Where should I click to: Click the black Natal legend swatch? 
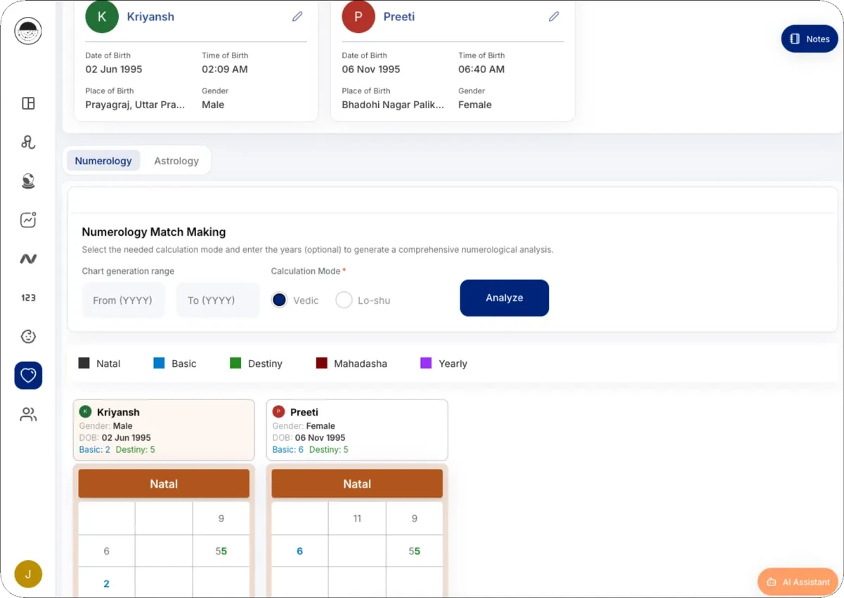point(84,363)
